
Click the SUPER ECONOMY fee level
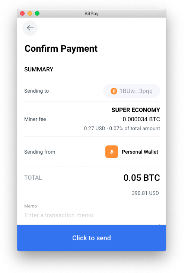coord(136,110)
